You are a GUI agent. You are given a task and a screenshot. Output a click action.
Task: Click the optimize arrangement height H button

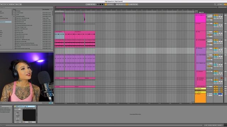(x=200, y=13)
